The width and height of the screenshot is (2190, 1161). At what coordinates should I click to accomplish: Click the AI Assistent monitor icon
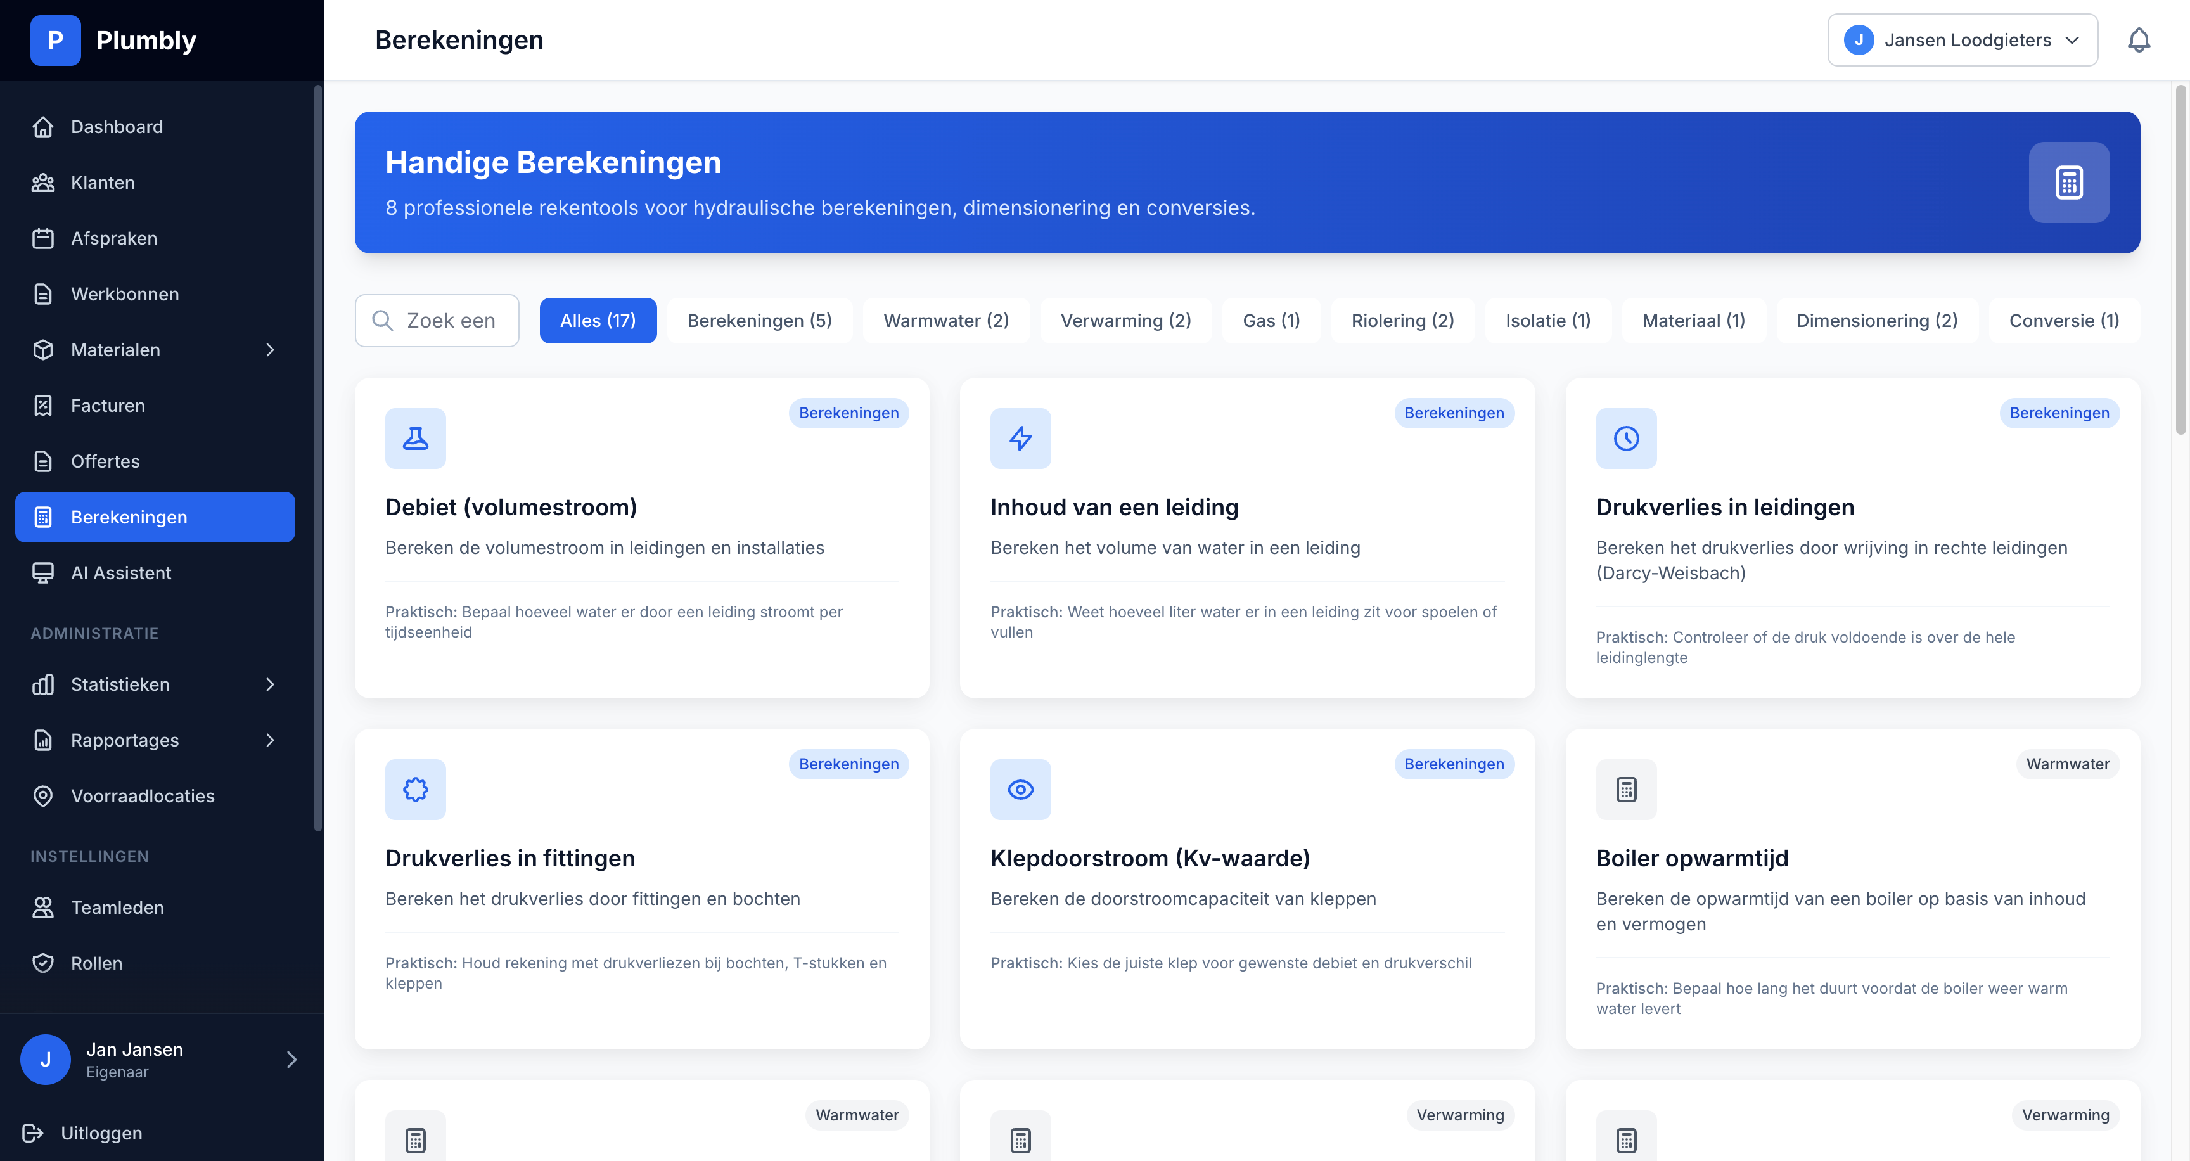(42, 573)
